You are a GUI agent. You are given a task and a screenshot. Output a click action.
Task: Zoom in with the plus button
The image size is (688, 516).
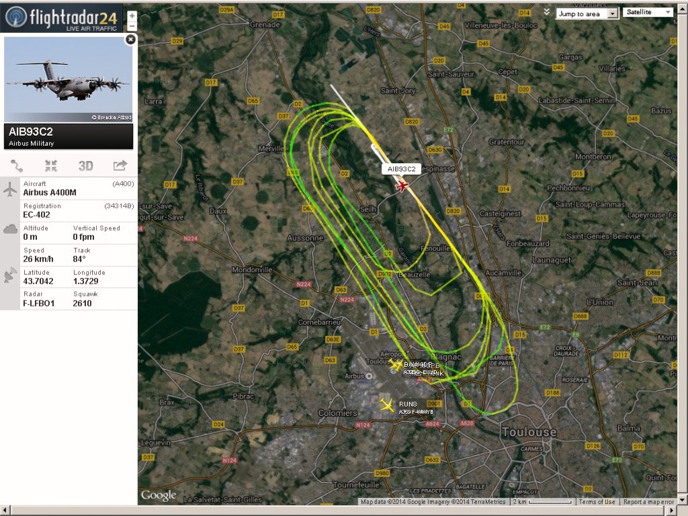click(x=132, y=16)
